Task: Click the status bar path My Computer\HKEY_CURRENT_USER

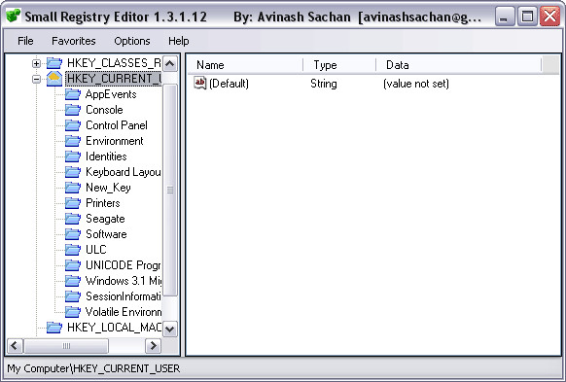Action: point(93,368)
